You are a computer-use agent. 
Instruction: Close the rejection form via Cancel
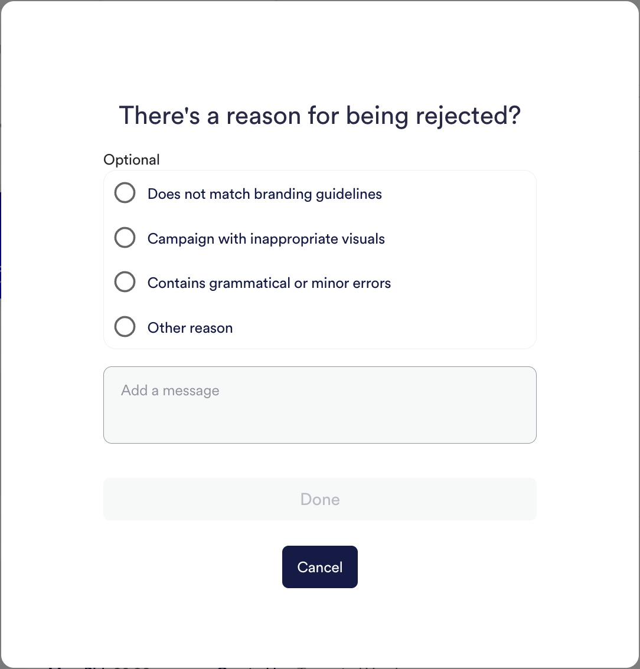click(x=319, y=567)
